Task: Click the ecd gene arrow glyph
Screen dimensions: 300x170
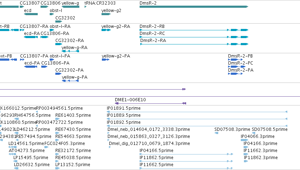Action: [31, 14]
